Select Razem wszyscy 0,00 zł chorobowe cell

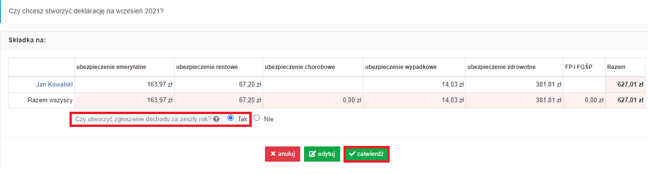tap(313, 100)
